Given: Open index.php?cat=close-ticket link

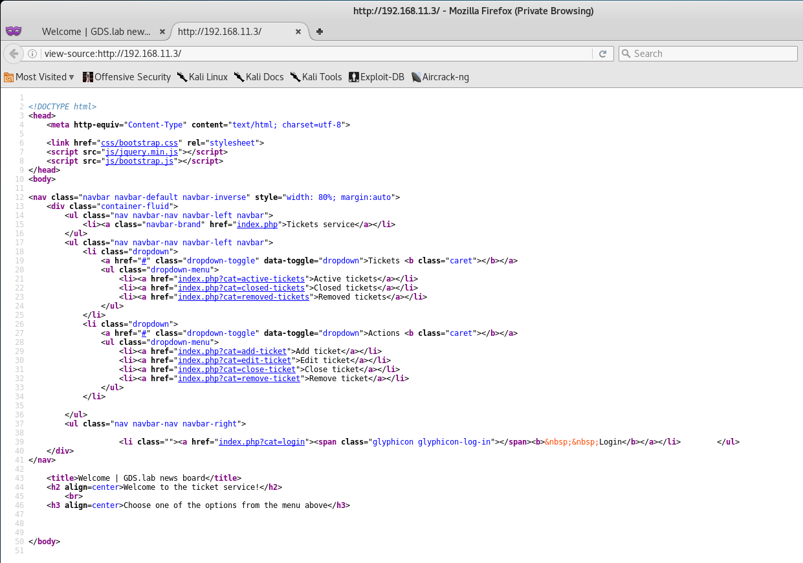Looking at the screenshot, I should click(237, 370).
